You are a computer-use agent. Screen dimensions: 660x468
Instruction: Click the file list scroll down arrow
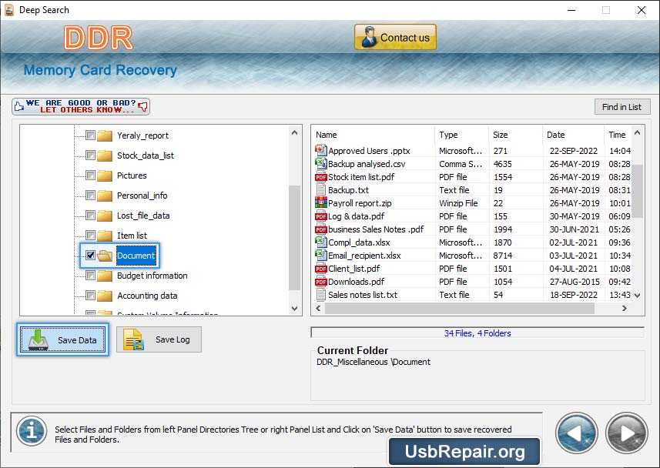[x=637, y=296]
